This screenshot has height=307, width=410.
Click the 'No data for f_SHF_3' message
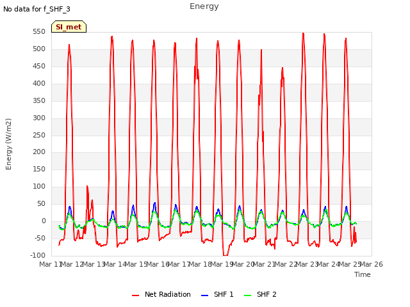tap(37, 10)
